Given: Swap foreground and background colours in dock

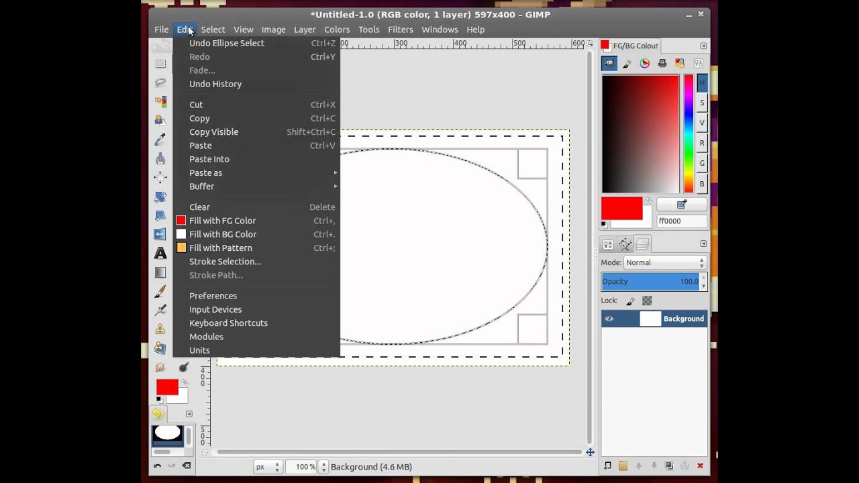Looking at the screenshot, I should click(x=648, y=201).
